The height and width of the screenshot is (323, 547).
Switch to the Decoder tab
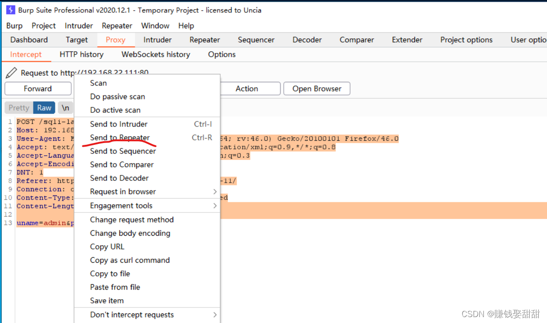[x=307, y=40]
